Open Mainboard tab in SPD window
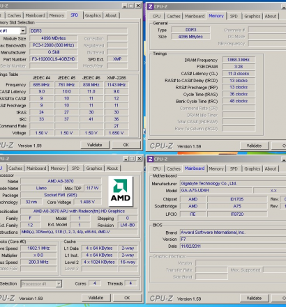The height and width of the screenshot is (307, 286). tap(35, 15)
